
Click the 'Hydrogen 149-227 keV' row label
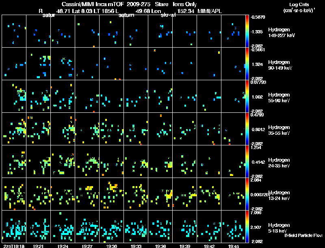(x=282, y=33)
